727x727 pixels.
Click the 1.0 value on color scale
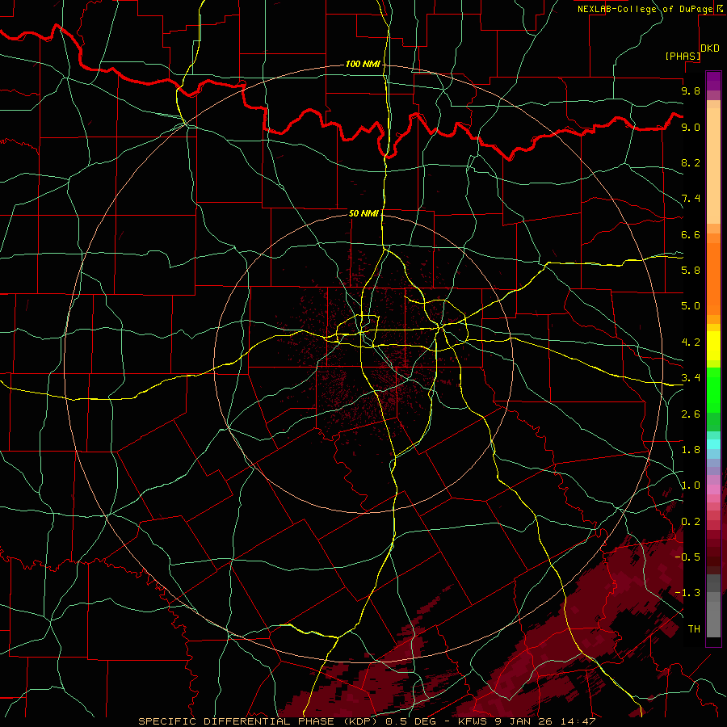(691, 485)
